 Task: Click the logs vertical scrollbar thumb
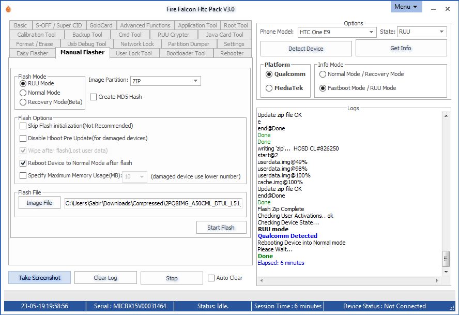pos(446,259)
